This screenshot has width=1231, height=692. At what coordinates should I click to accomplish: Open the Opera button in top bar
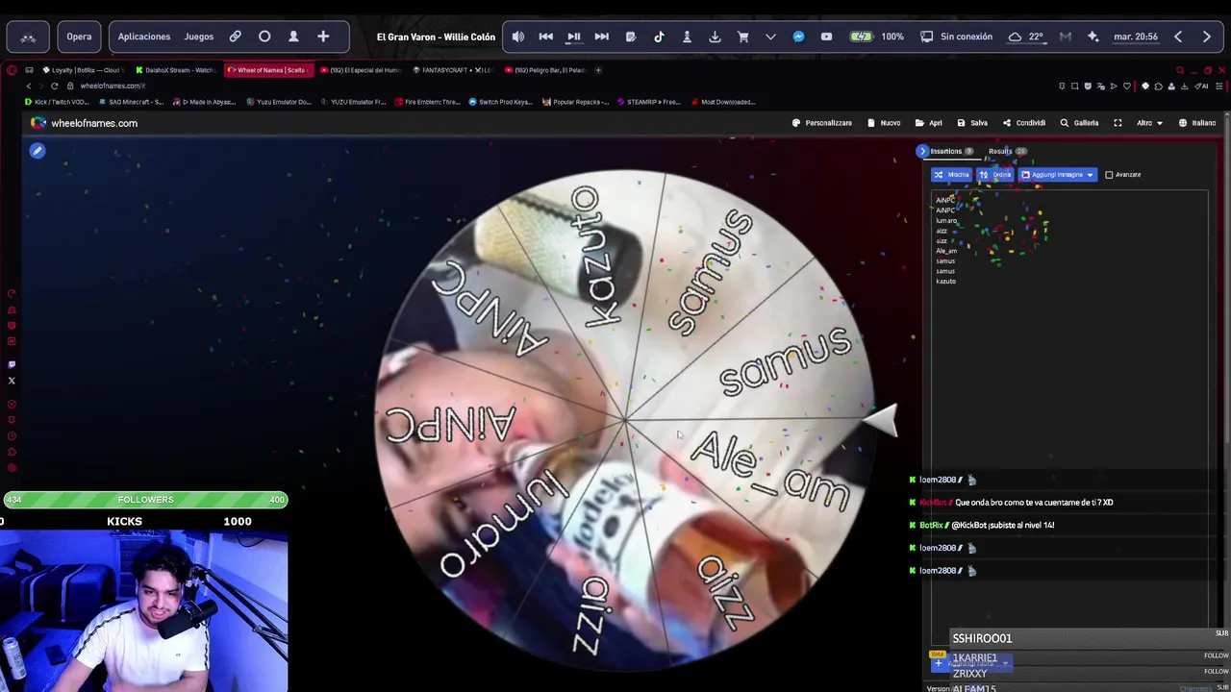tap(79, 37)
